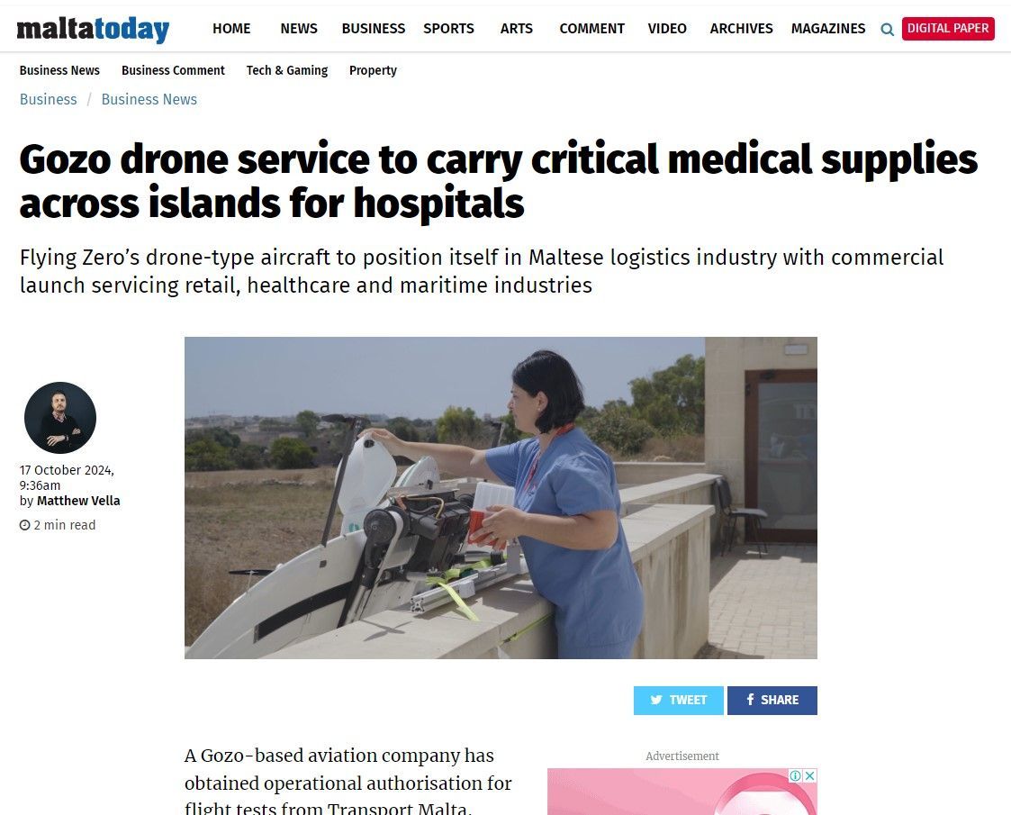1011x815 pixels.
Task: Share article on Facebook
Action: tap(772, 701)
